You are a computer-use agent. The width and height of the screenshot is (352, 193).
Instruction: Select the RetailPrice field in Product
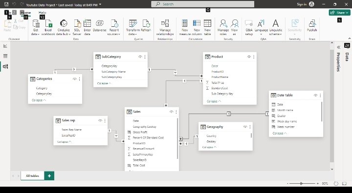(x=218, y=83)
